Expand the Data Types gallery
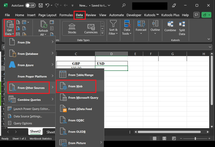 (x=102, y=33)
